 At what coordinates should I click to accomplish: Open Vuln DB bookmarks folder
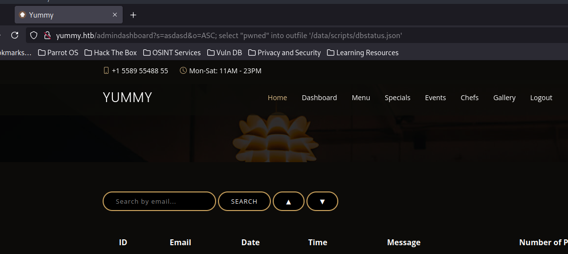[224, 53]
